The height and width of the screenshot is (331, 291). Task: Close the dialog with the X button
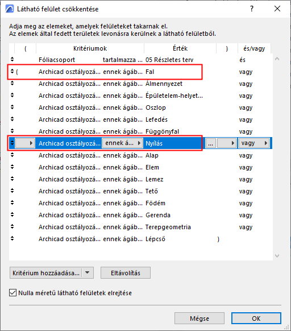click(277, 9)
